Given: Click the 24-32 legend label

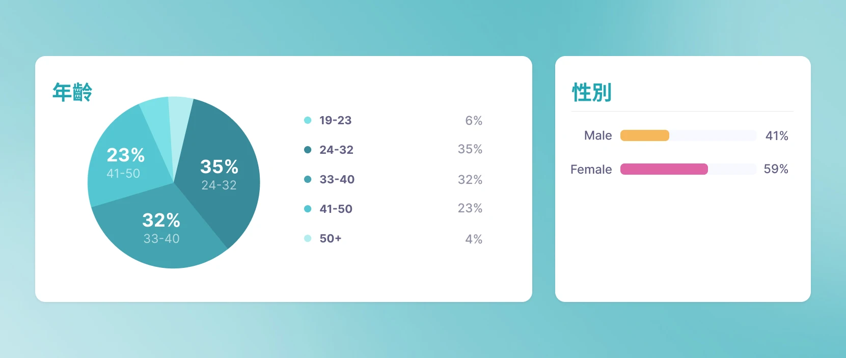Looking at the screenshot, I should pos(336,150).
